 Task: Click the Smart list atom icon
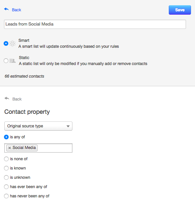[12, 43]
